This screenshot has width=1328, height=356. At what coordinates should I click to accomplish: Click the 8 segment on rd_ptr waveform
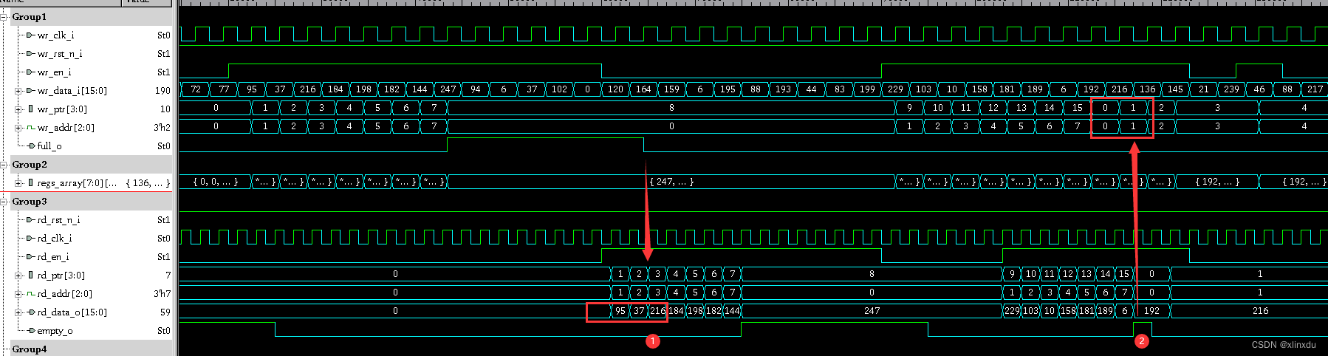click(x=872, y=273)
